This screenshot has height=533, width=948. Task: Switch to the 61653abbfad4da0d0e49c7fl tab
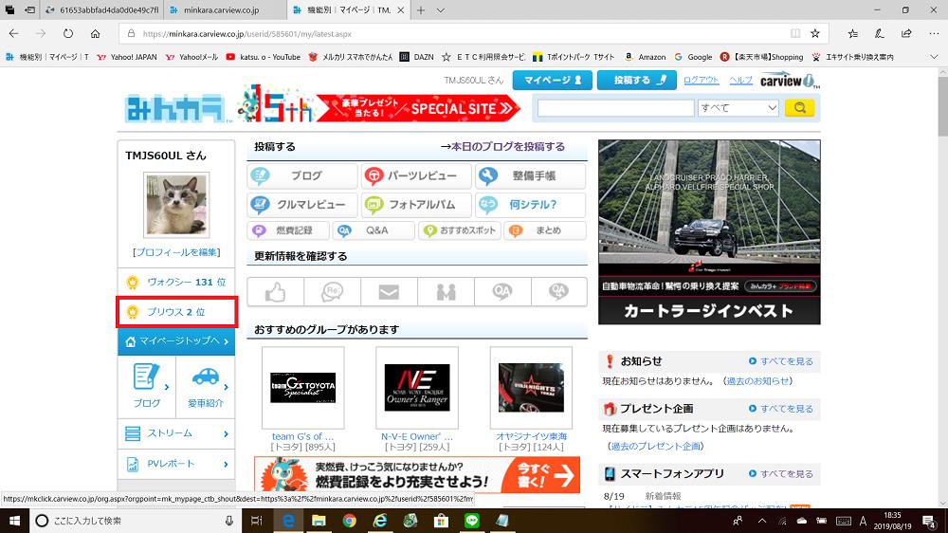(102, 10)
